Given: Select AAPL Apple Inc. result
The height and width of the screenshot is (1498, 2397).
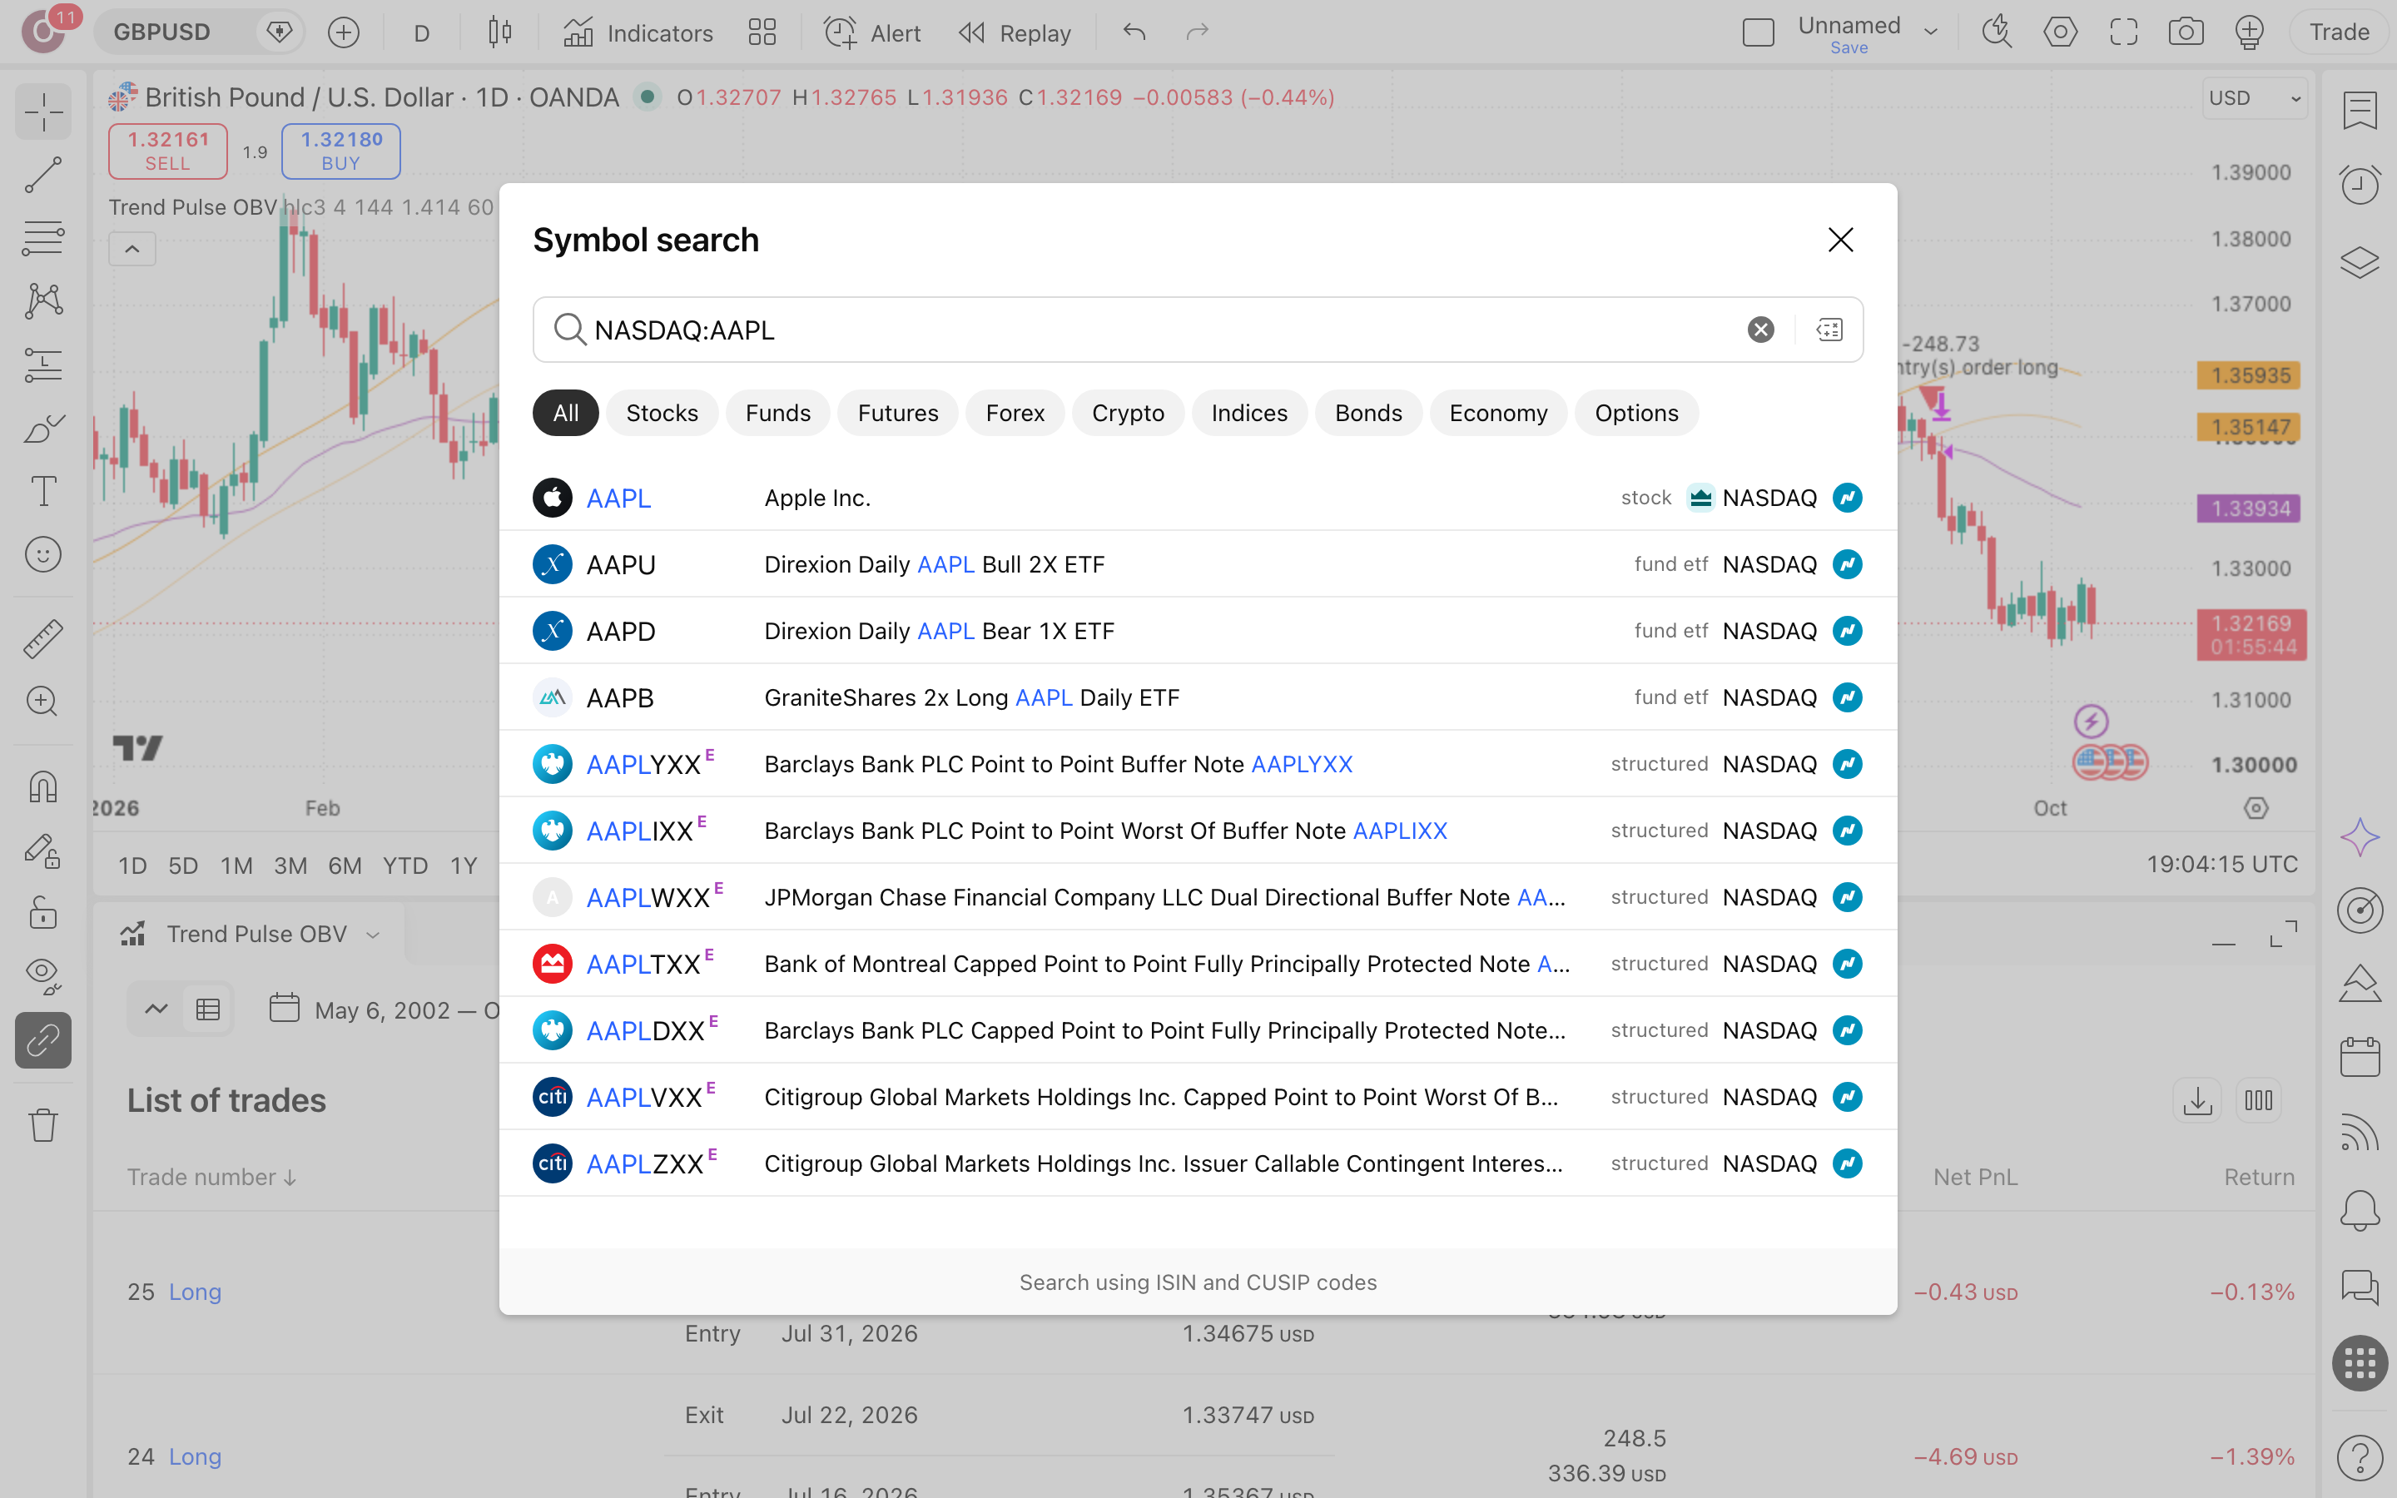Looking at the screenshot, I should coord(1198,498).
